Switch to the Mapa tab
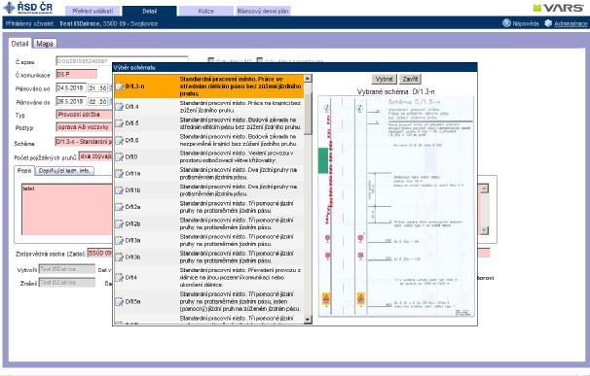The image size is (590, 376). point(45,44)
